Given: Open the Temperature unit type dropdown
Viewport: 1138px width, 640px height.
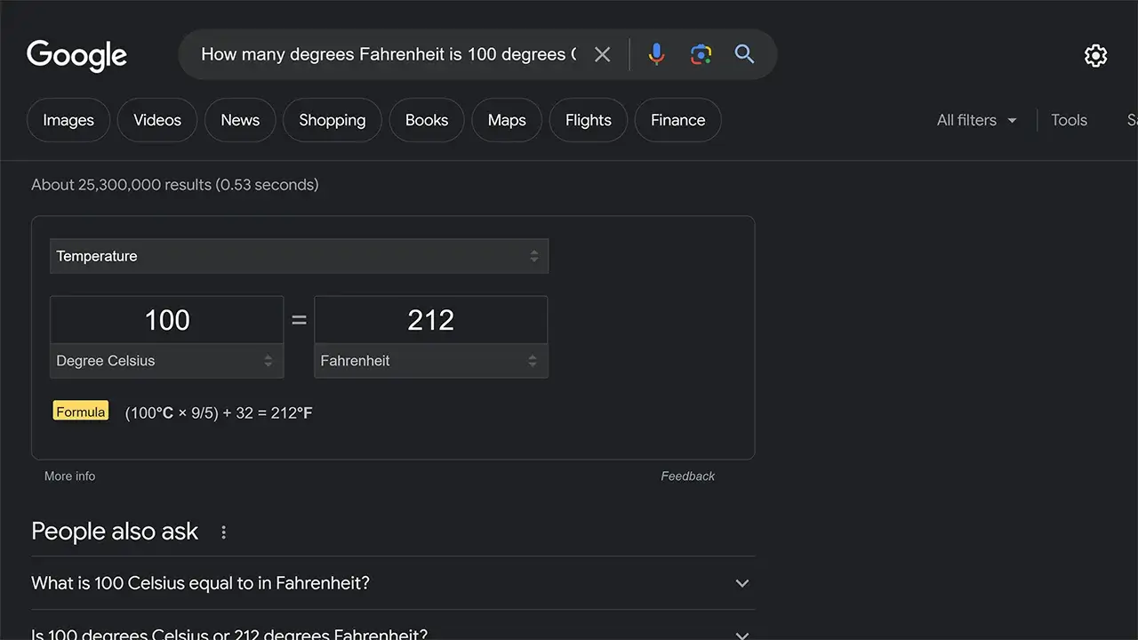Looking at the screenshot, I should pyautogui.click(x=299, y=256).
